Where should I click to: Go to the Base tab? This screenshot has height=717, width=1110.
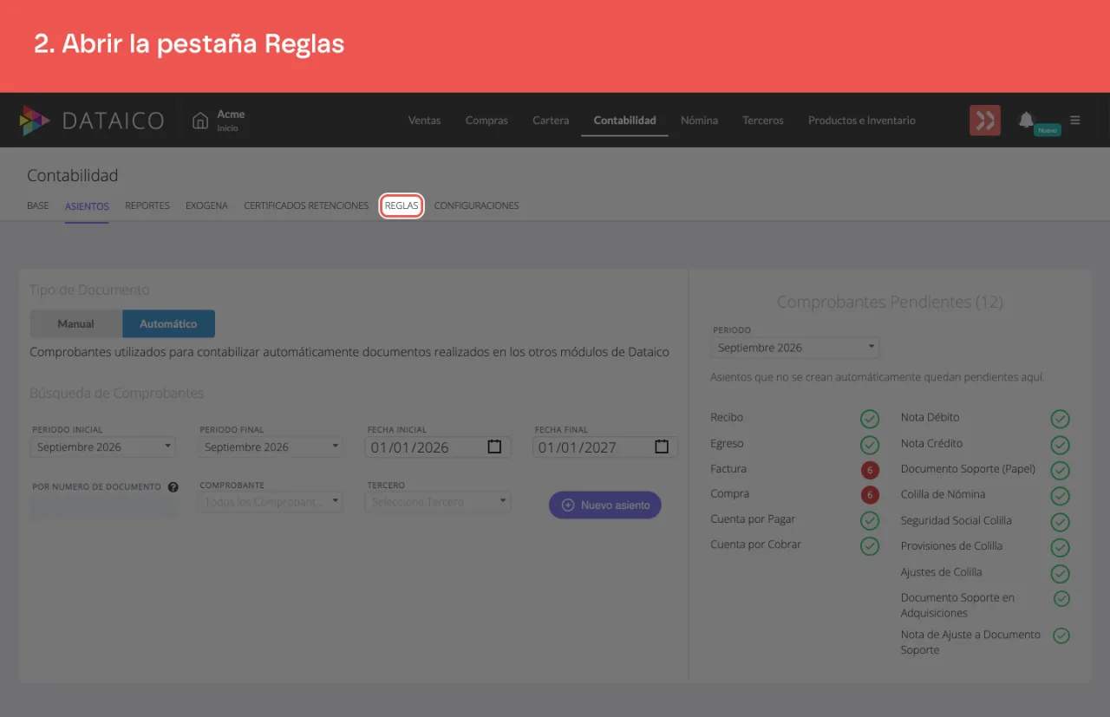38,205
